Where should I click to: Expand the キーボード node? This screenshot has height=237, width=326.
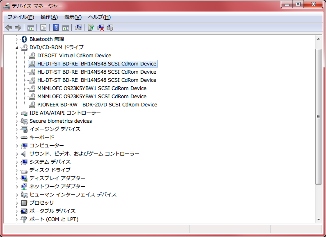point(17,138)
